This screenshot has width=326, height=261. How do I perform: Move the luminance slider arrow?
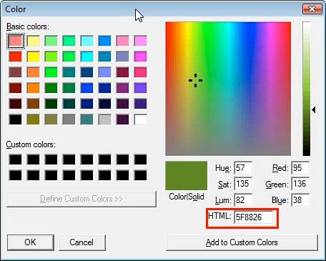314,110
